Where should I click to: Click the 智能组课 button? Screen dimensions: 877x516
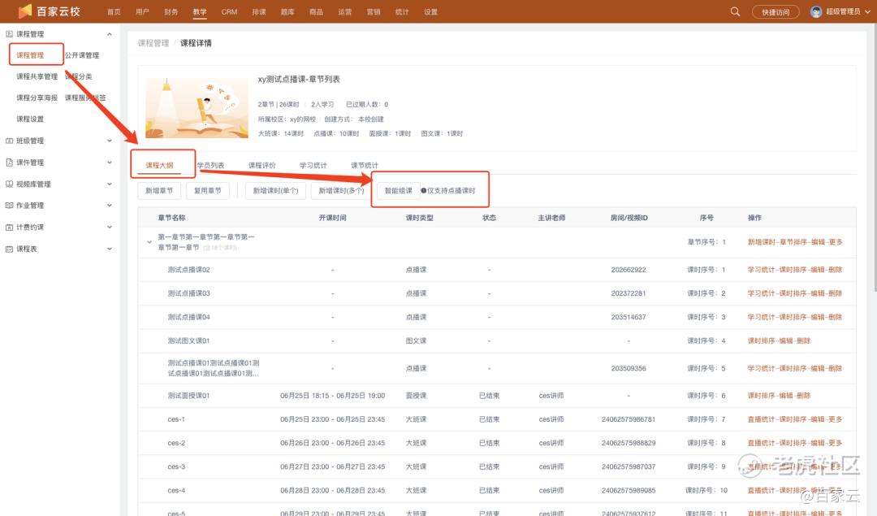[x=398, y=191]
